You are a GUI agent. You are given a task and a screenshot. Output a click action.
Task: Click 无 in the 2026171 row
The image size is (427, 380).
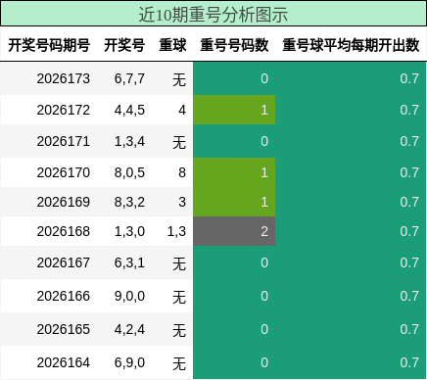(179, 142)
